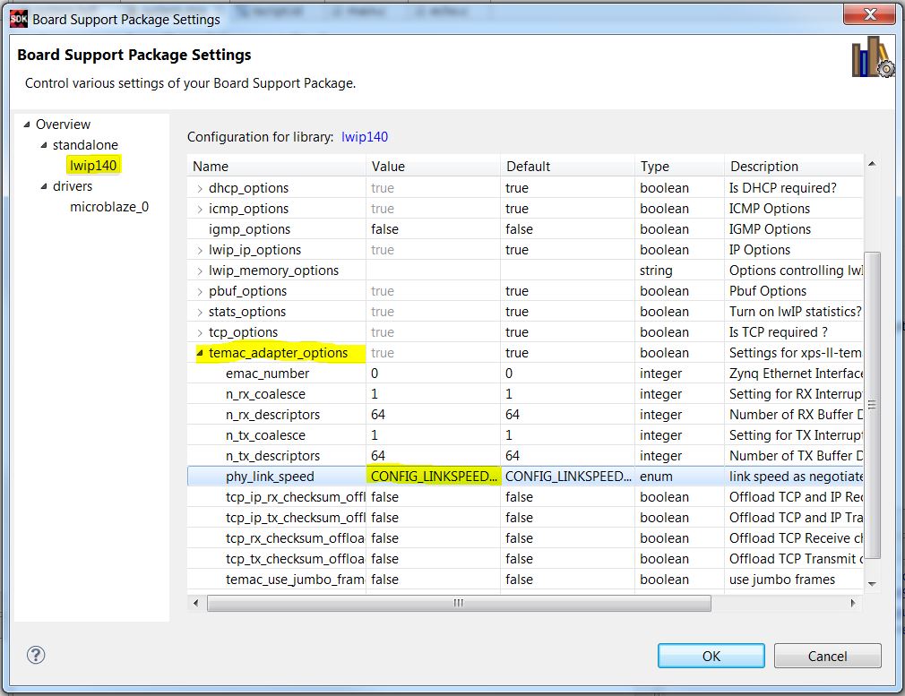
Task: Click the Value column header
Action: pyautogui.click(x=434, y=167)
